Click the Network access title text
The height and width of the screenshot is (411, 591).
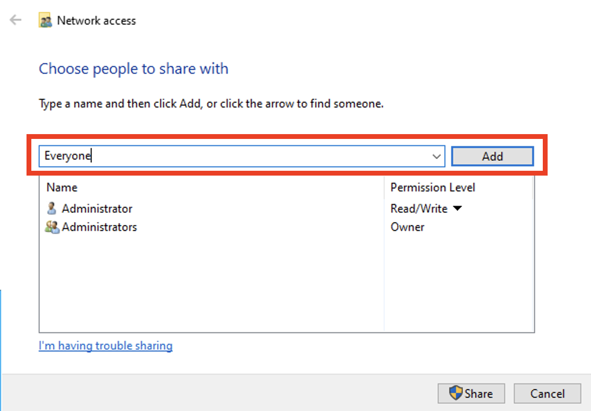(96, 21)
